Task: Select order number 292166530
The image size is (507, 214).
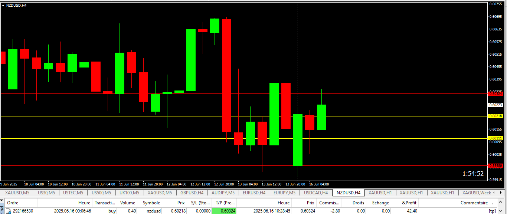Action: [x=23, y=211]
